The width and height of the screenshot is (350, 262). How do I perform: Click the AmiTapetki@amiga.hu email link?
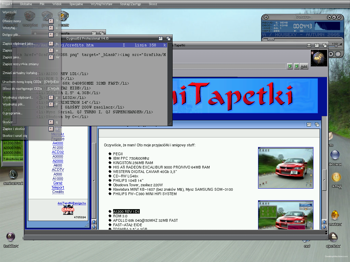point(72,203)
